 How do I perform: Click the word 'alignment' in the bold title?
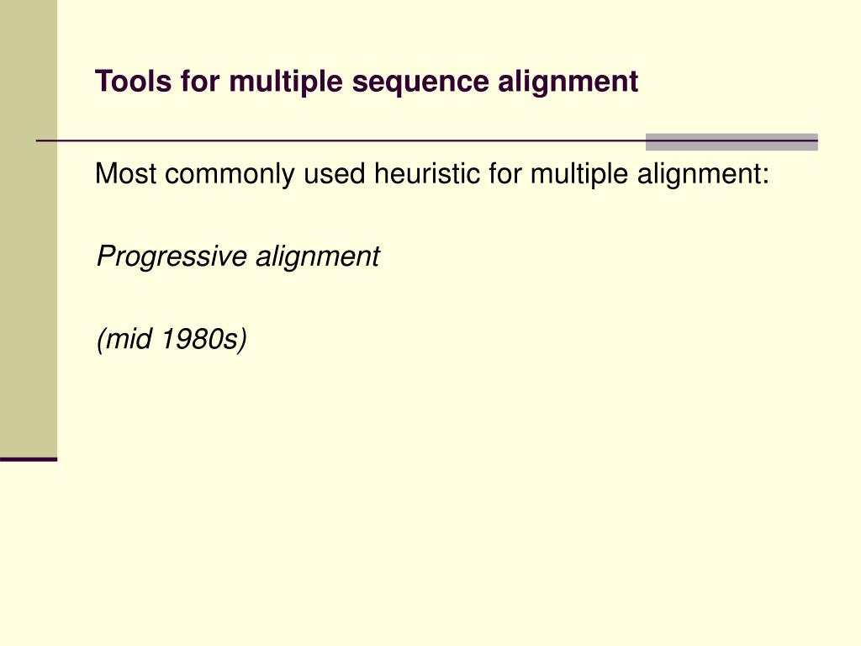(x=568, y=82)
